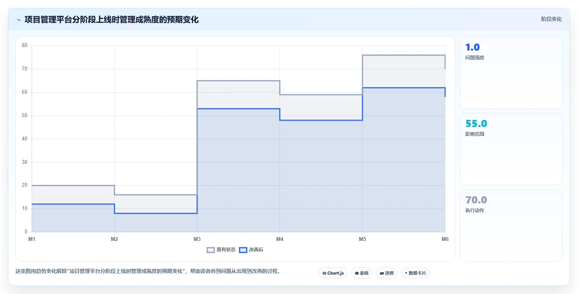Open the 问题强度 card showing 1.0
Viewport: 578px width, 294px height.
coord(511,72)
